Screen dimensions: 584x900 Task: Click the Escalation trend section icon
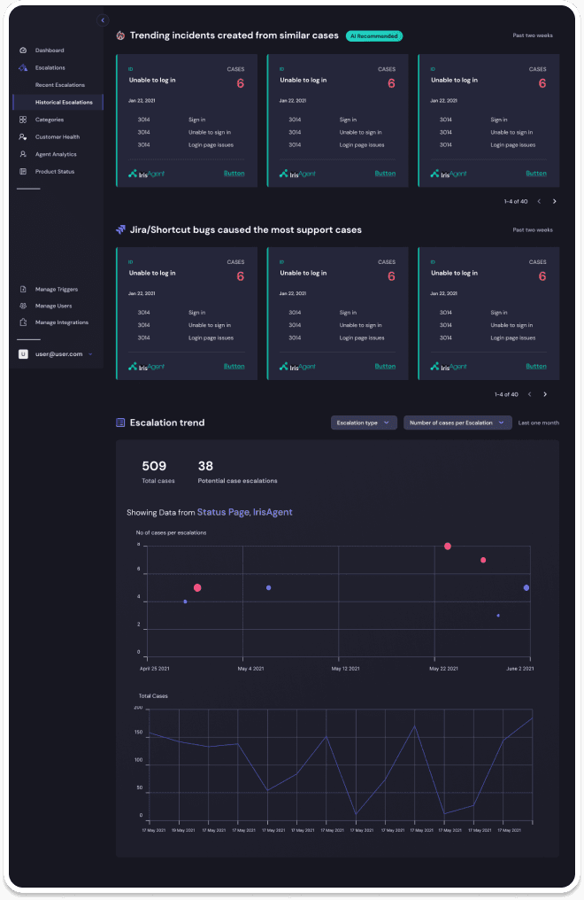tap(120, 423)
